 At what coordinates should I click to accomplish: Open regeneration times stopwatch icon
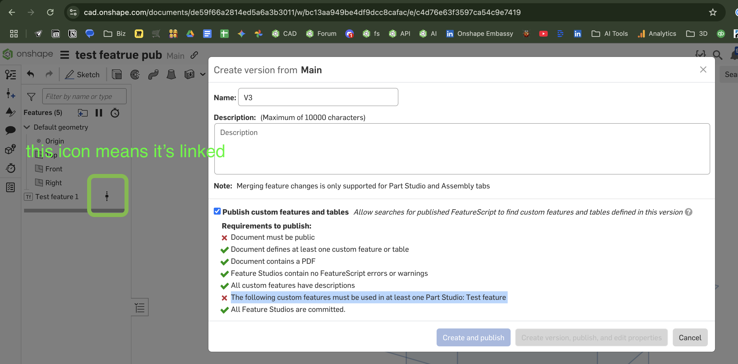[x=115, y=113]
